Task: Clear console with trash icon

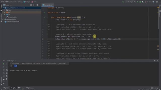Action: point(7,79)
